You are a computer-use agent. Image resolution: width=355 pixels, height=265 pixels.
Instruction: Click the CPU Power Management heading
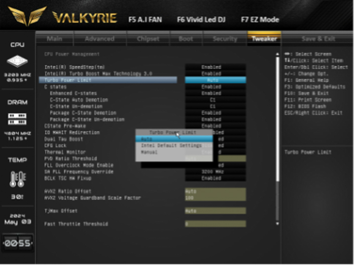(72, 54)
